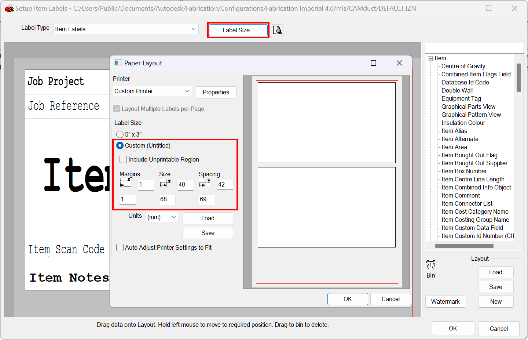Open the label print preview icon
The image size is (528, 340).
278,30
